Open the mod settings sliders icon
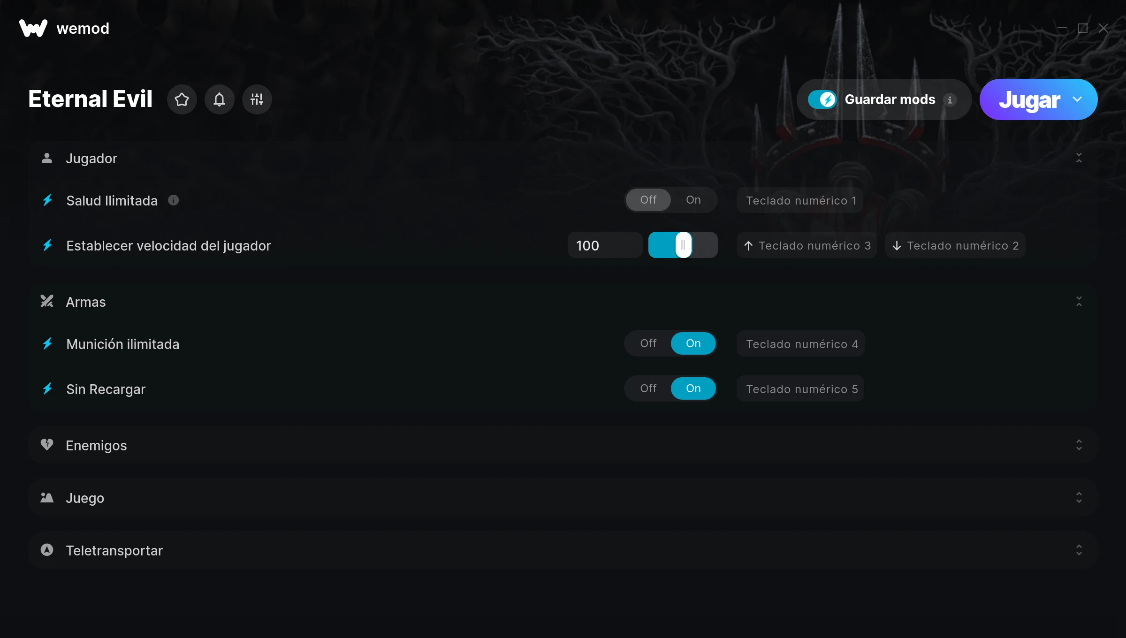 [x=257, y=99]
